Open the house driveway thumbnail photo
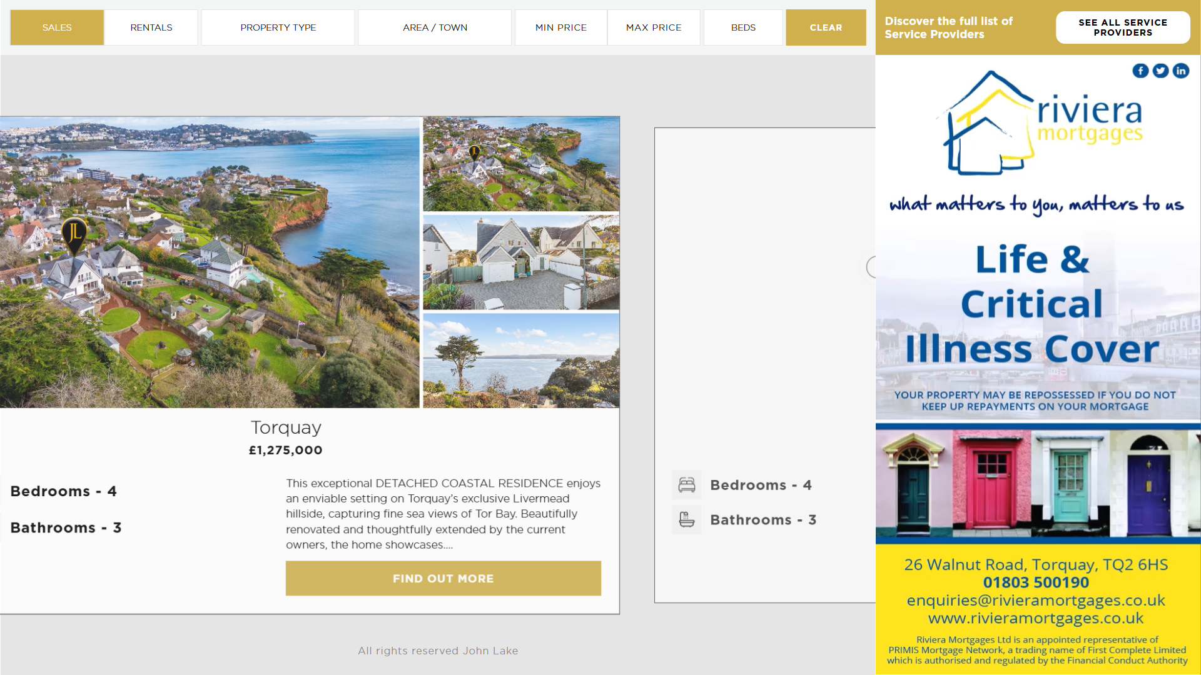Image resolution: width=1201 pixels, height=675 pixels. coord(521,262)
